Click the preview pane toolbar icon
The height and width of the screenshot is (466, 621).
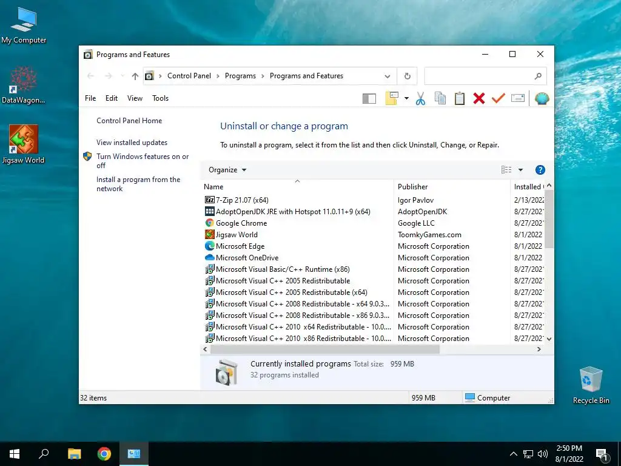click(x=369, y=98)
